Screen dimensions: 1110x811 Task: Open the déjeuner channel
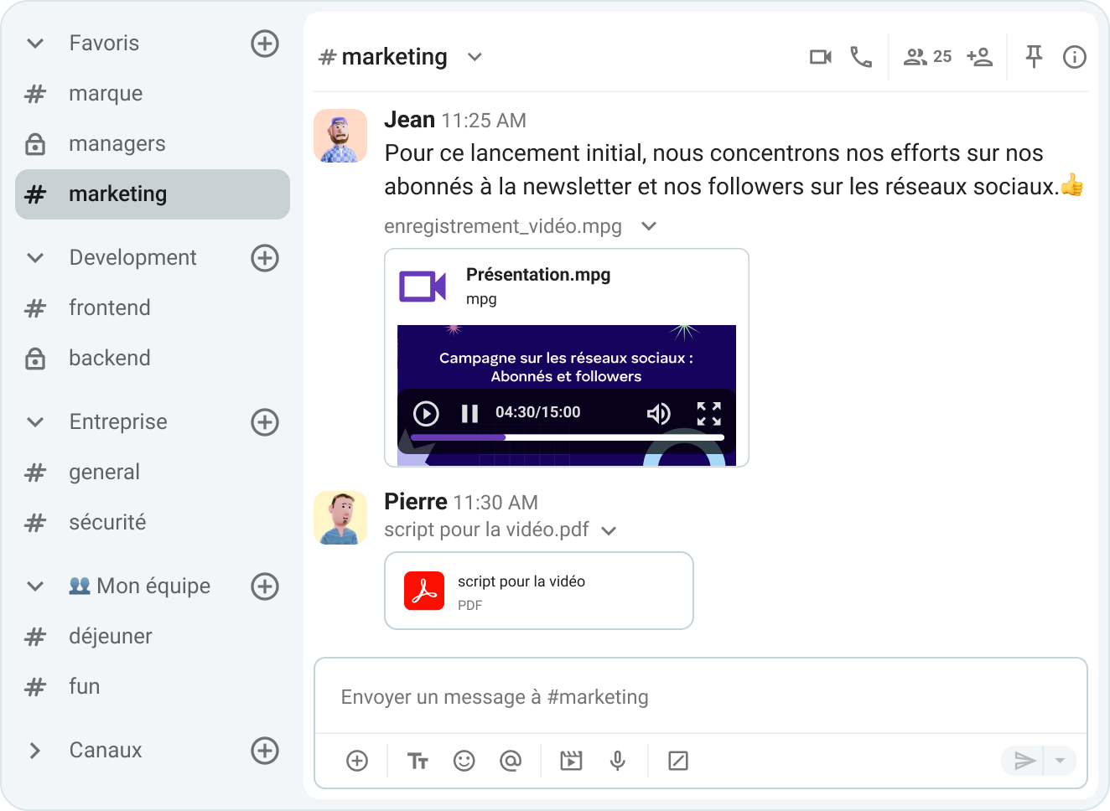[111, 636]
